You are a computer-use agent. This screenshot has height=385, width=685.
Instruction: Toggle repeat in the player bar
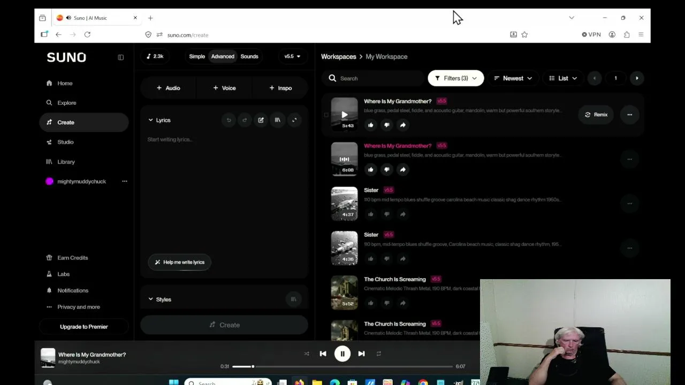pos(378,353)
